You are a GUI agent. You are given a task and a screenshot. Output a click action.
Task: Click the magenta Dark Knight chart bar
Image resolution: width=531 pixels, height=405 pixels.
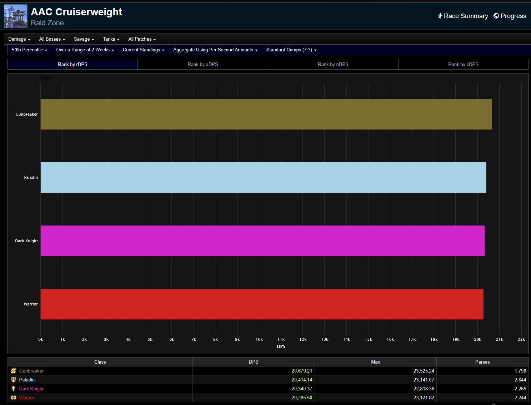[262, 241]
